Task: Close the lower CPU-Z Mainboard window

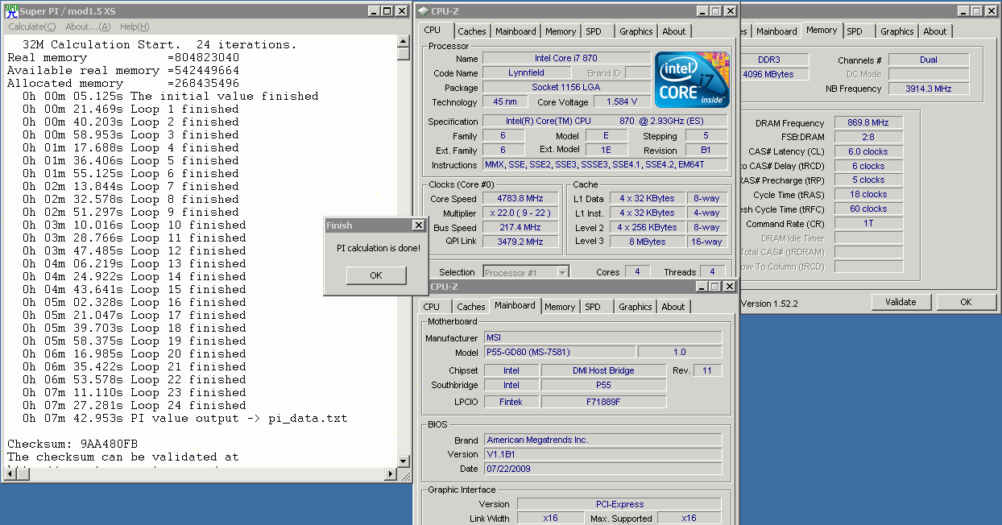Action: (x=730, y=287)
